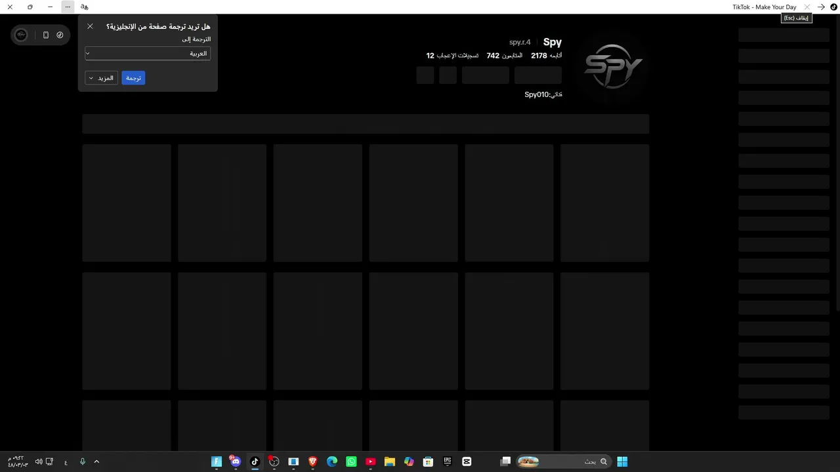Show hidden system tray icons
Viewport: 840px width, 472px height.
click(x=96, y=462)
